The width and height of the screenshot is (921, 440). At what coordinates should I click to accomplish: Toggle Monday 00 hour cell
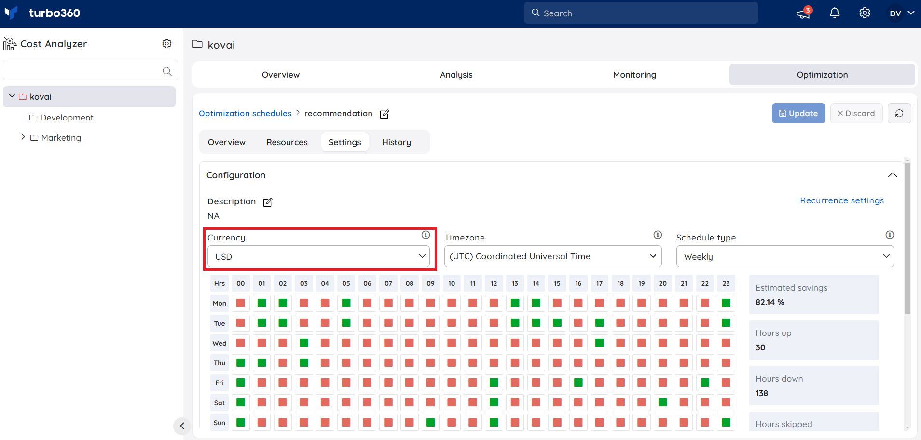241,303
